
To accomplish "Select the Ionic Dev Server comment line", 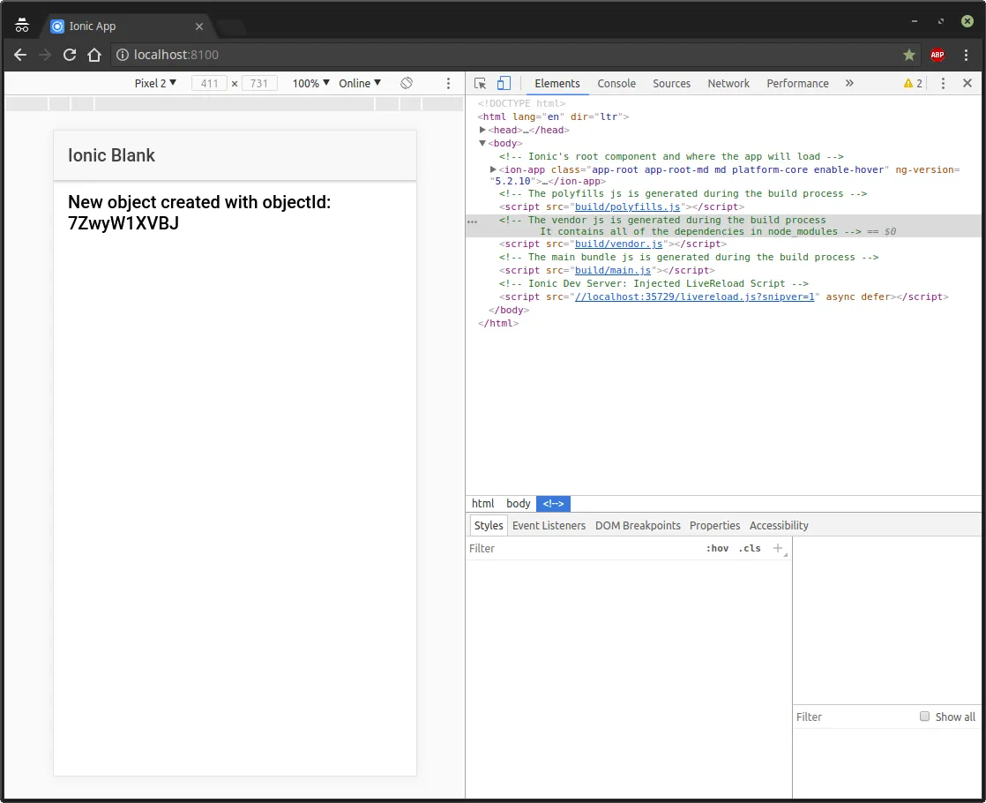I will coord(654,283).
